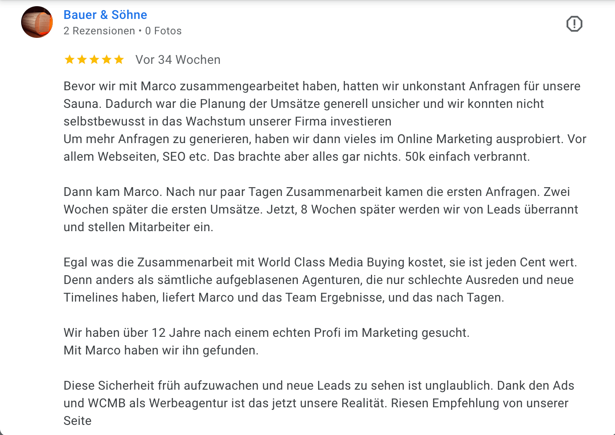Select the first rating star
Image resolution: width=615 pixels, height=435 pixels.
coord(70,59)
